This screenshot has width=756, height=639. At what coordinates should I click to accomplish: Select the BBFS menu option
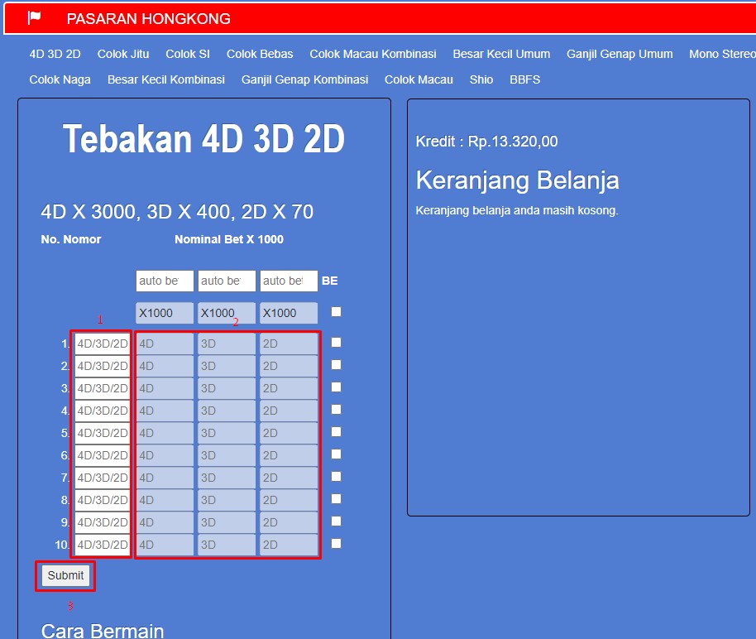point(524,80)
